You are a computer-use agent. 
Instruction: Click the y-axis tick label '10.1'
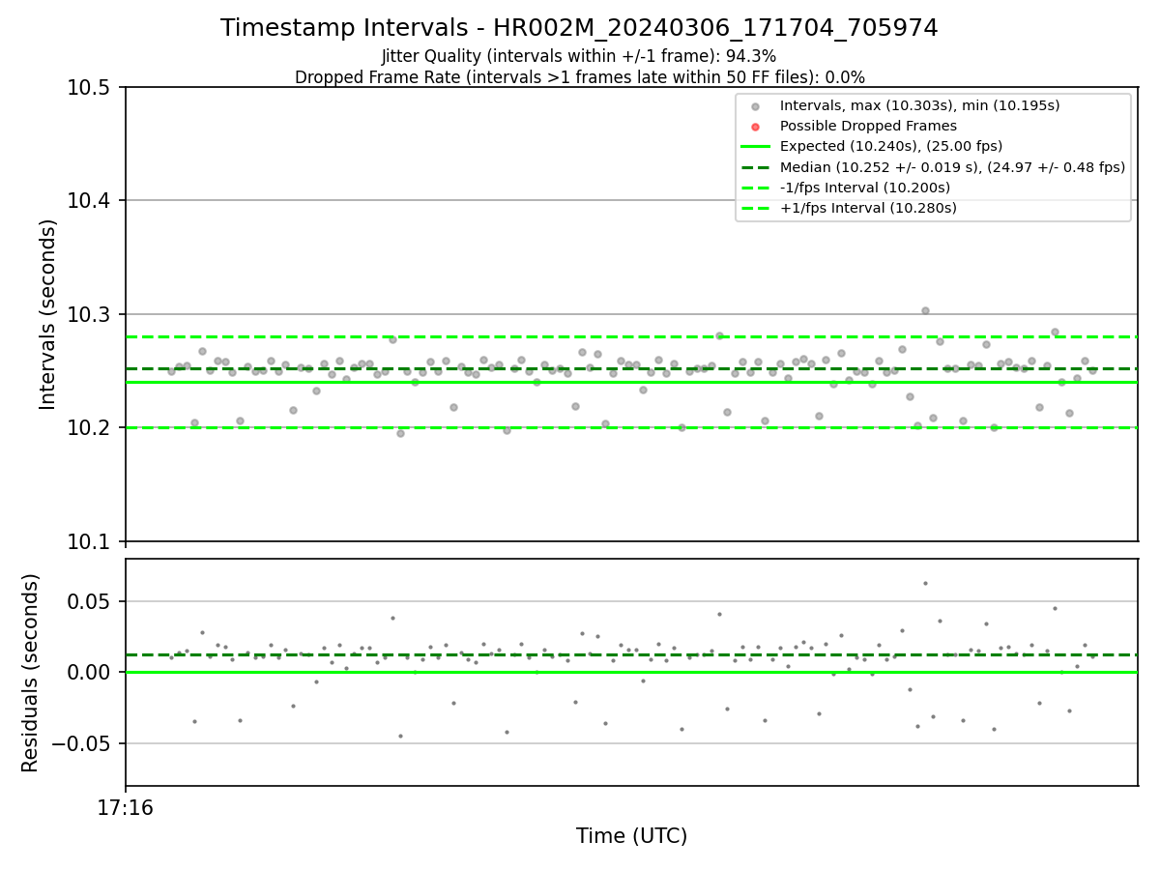click(90, 541)
